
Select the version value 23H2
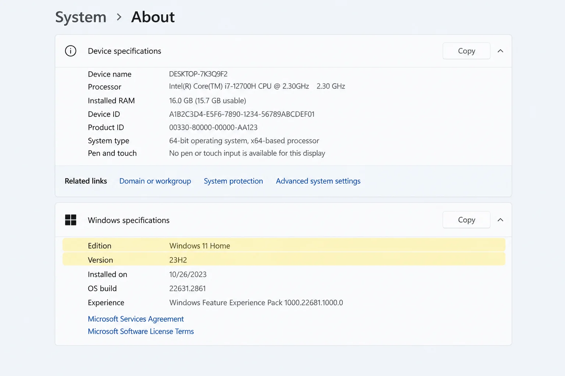178,260
